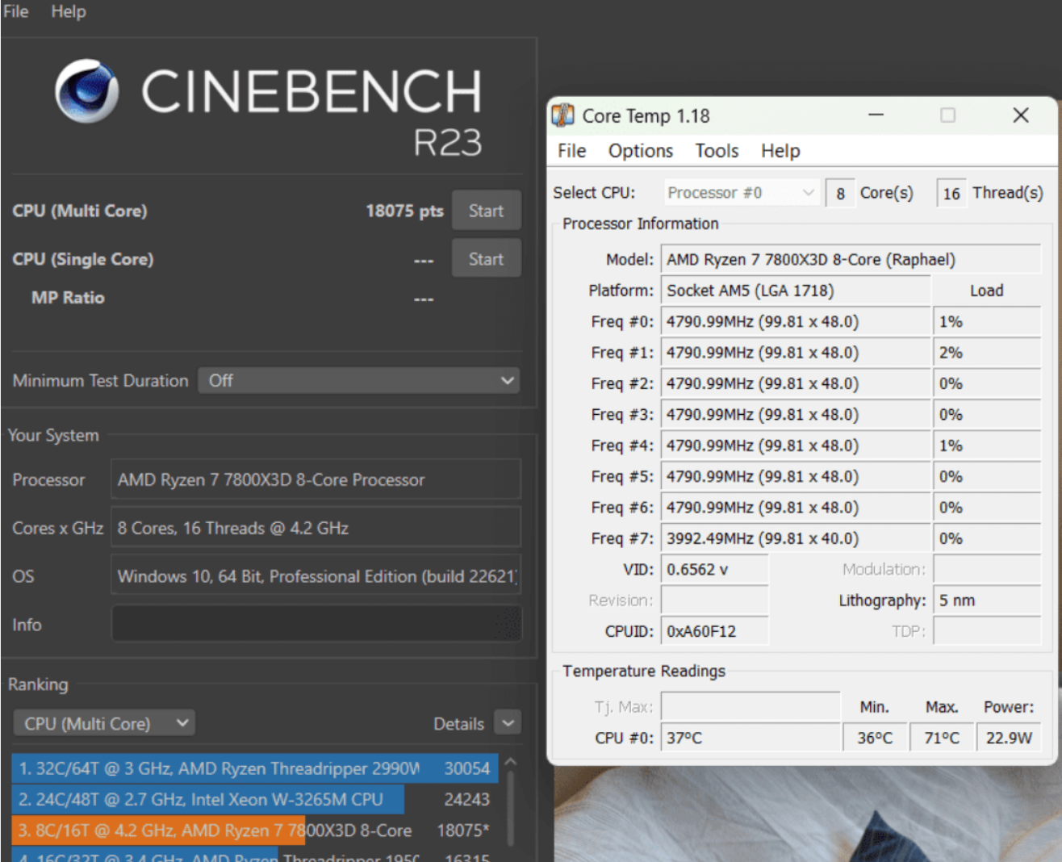Click the Lithography 5 nm value

click(987, 600)
